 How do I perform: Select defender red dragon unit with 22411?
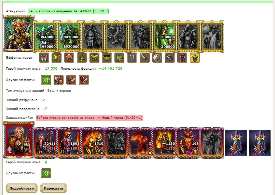[45, 143]
